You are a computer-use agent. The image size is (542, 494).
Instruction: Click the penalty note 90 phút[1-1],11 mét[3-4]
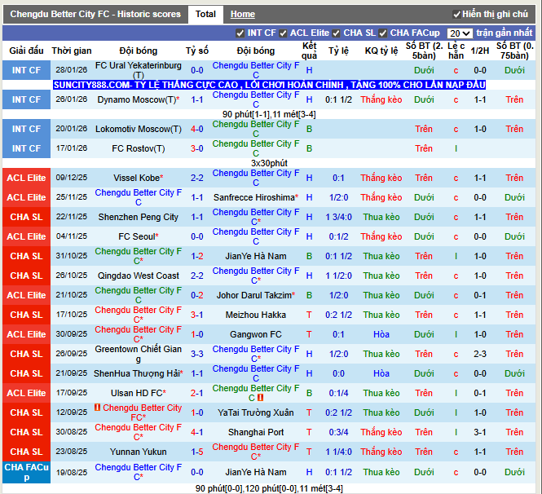point(269,114)
